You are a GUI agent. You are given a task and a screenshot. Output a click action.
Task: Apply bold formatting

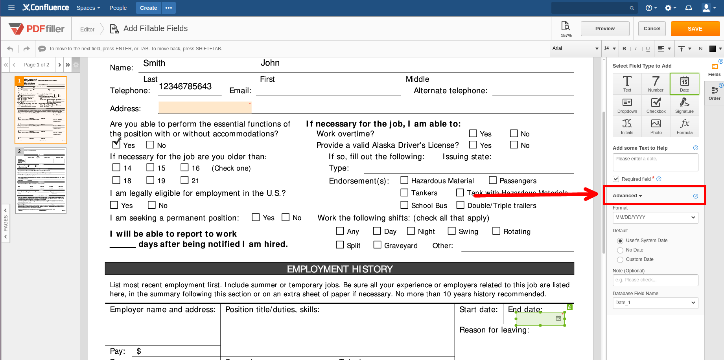[x=624, y=49]
